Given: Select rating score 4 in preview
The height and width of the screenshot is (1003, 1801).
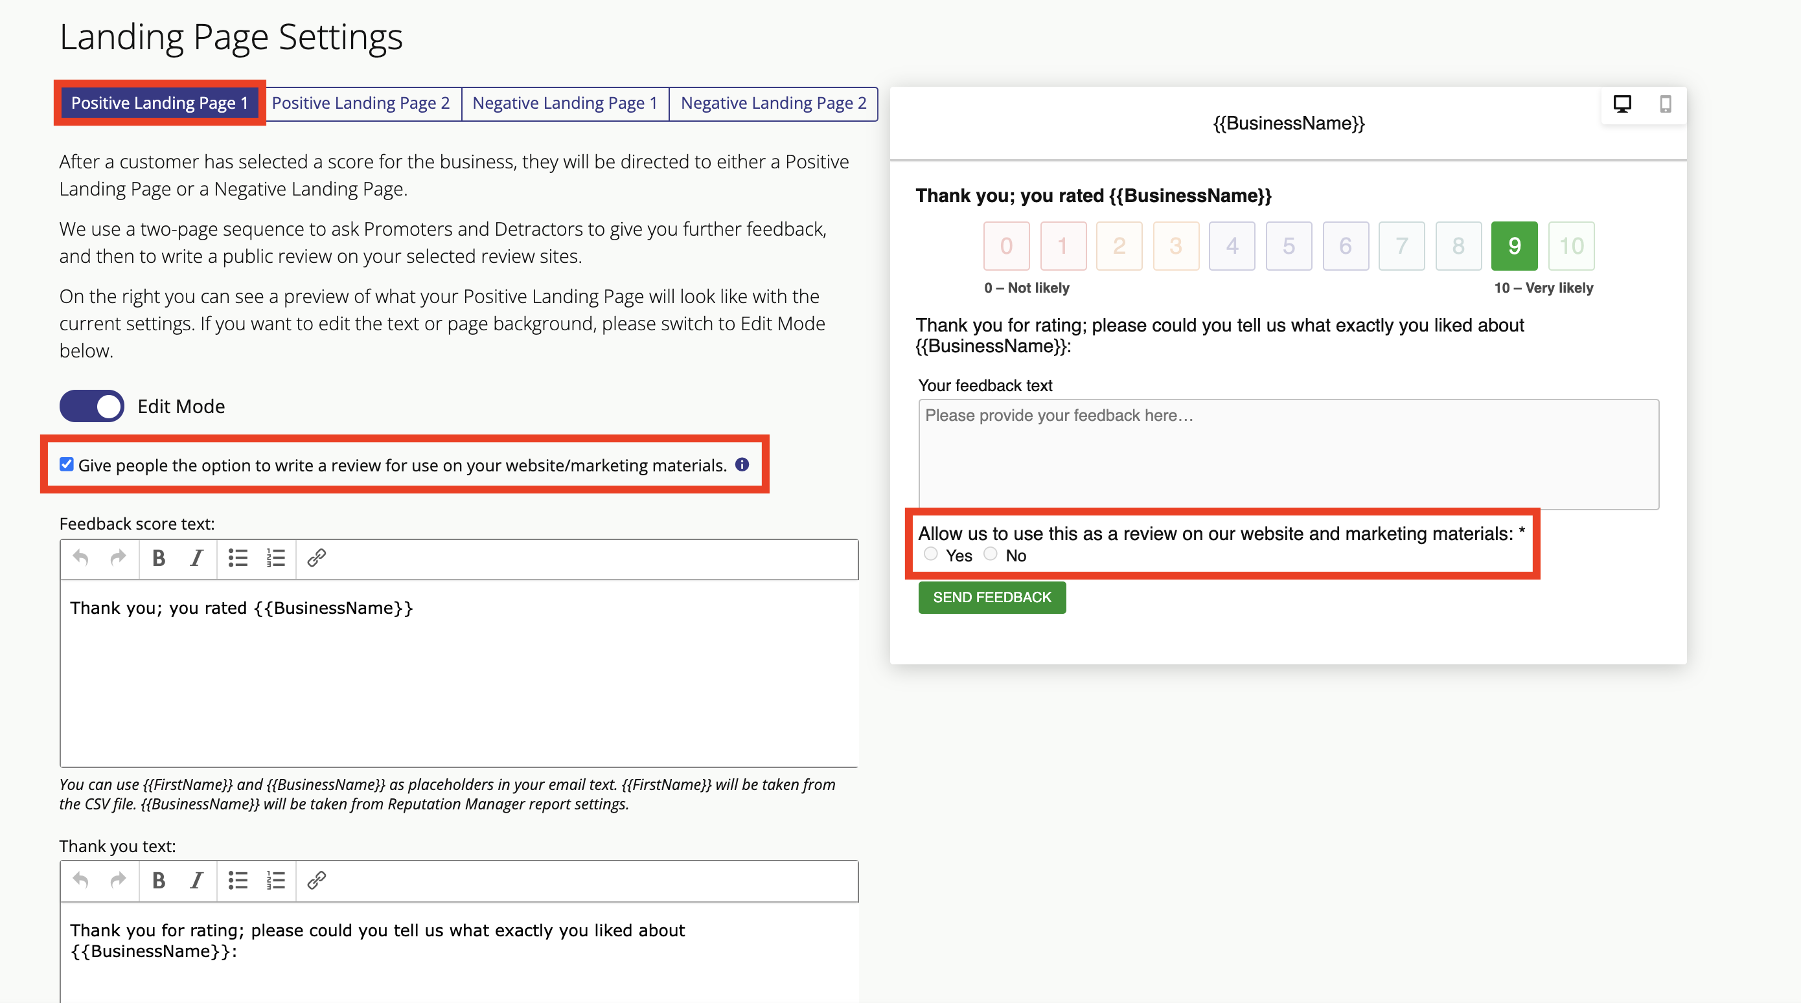Looking at the screenshot, I should [x=1233, y=246].
